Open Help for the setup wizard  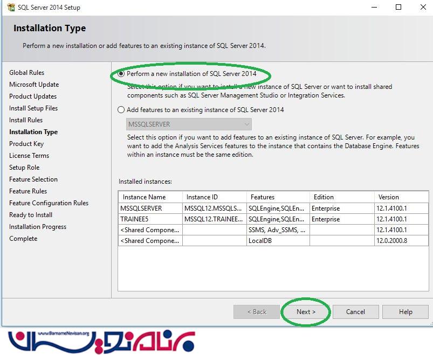click(405, 312)
